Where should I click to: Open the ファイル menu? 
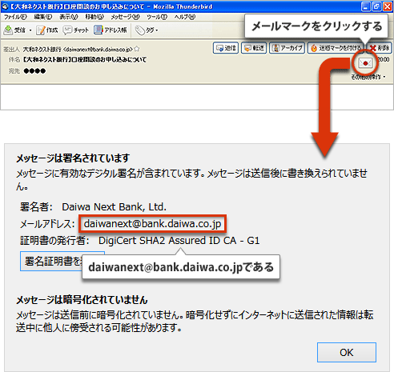[15, 17]
